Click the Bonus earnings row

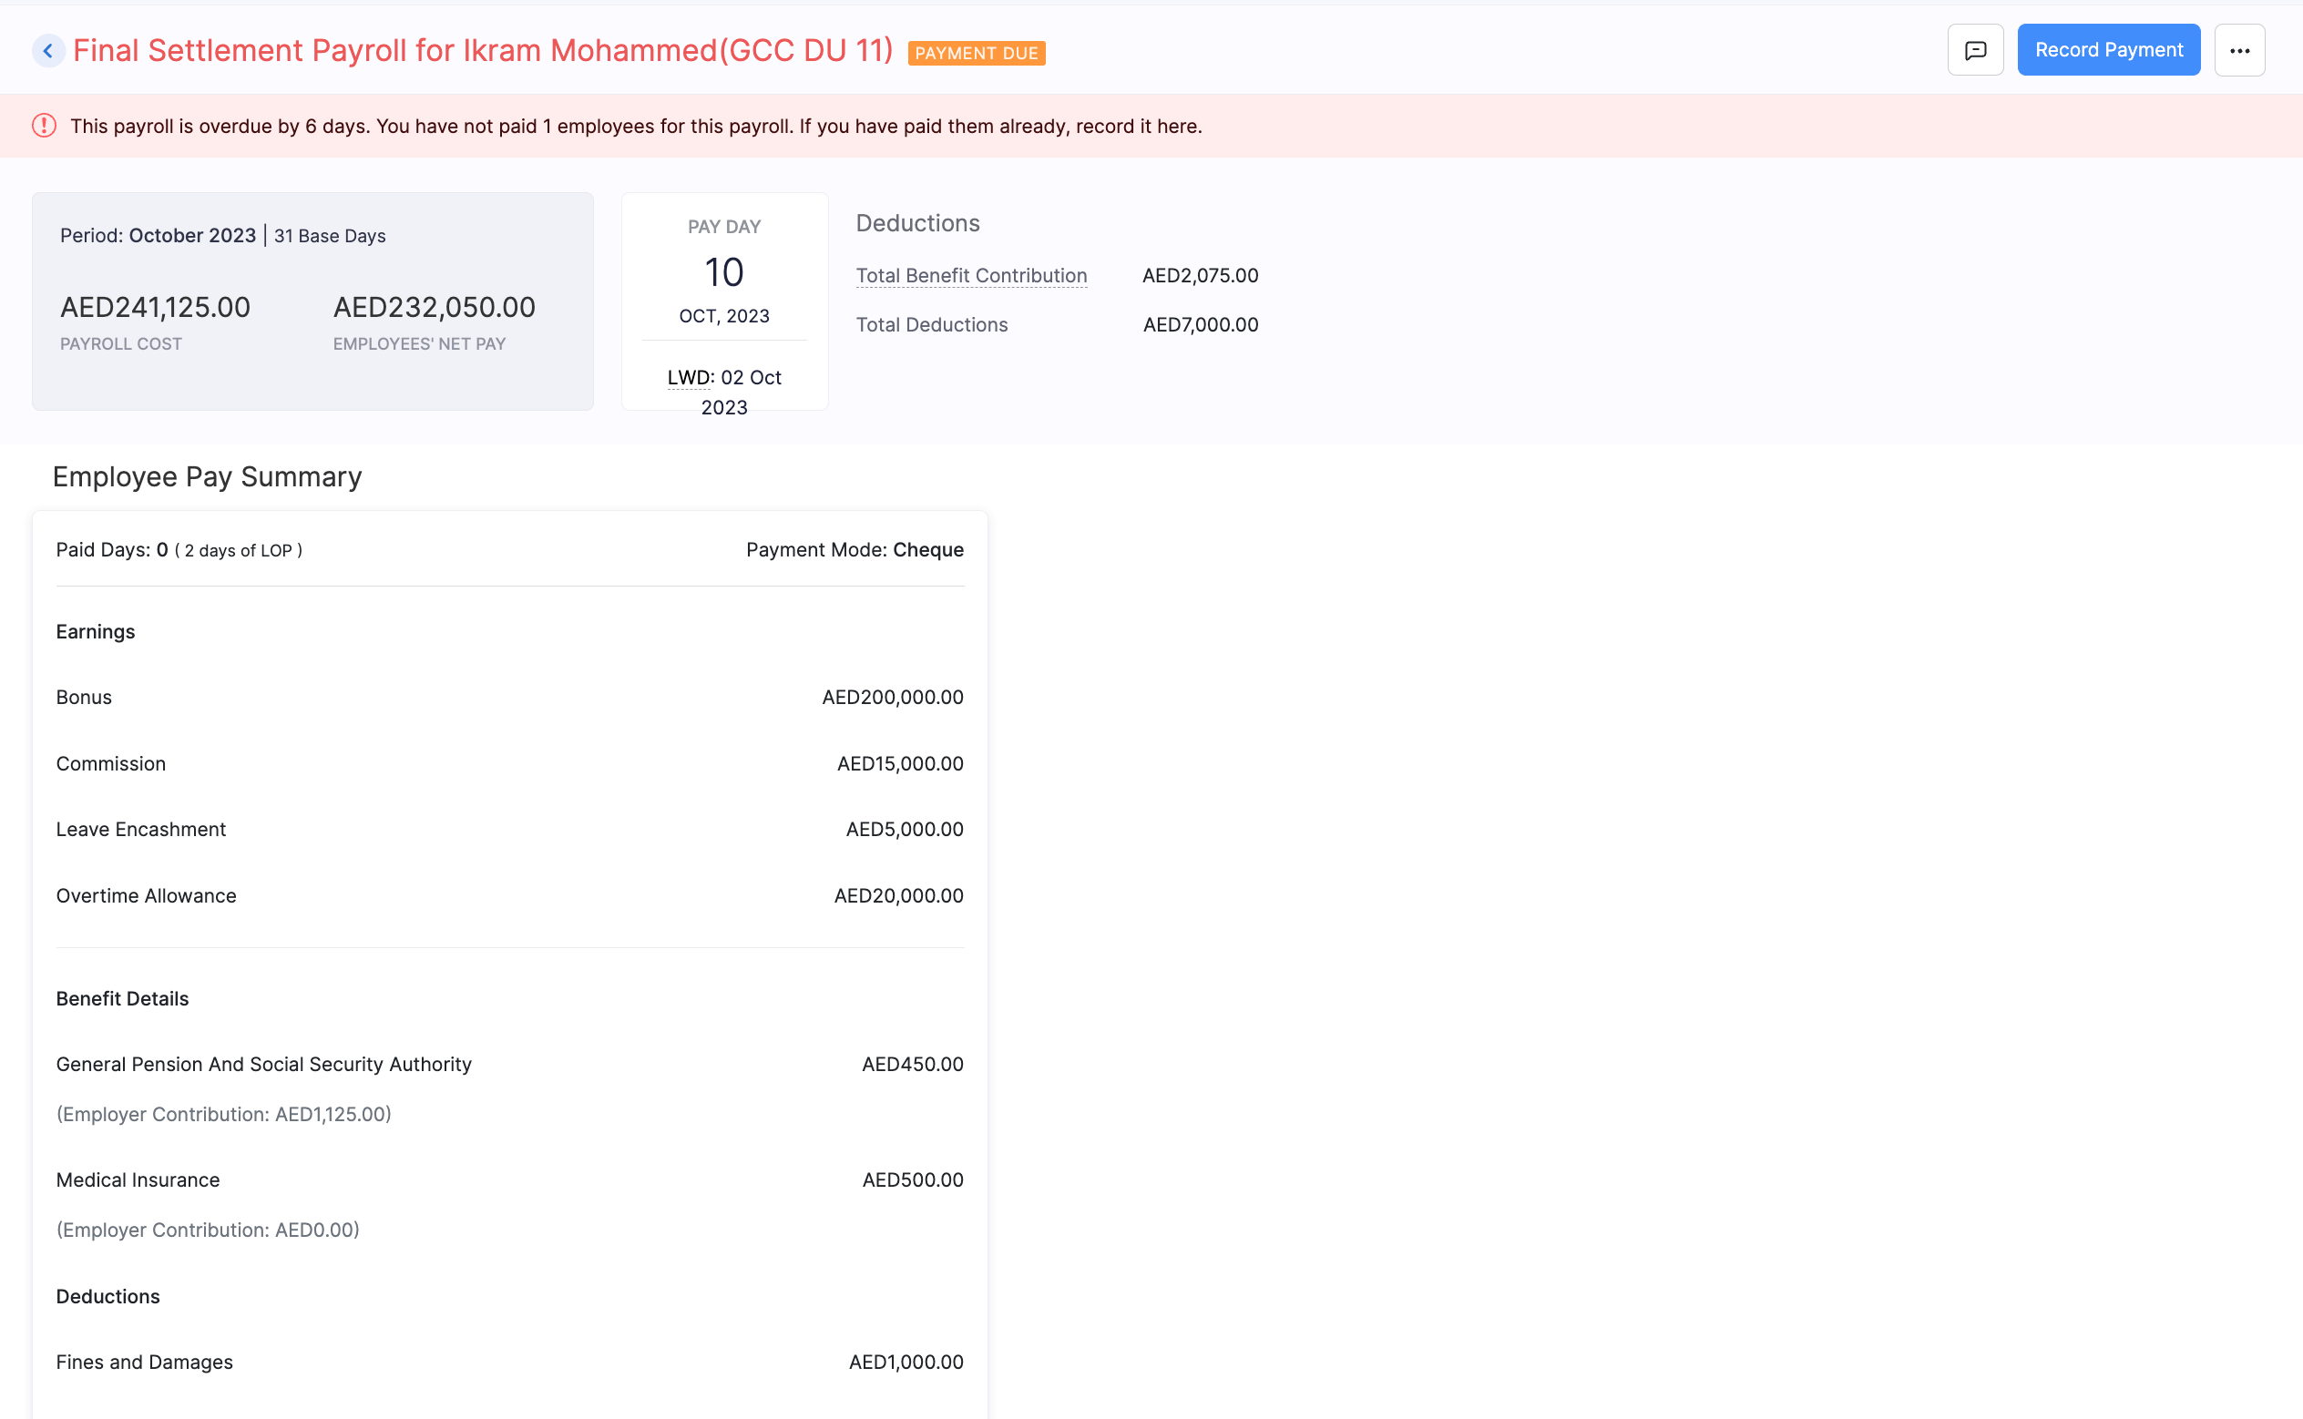(x=84, y=698)
